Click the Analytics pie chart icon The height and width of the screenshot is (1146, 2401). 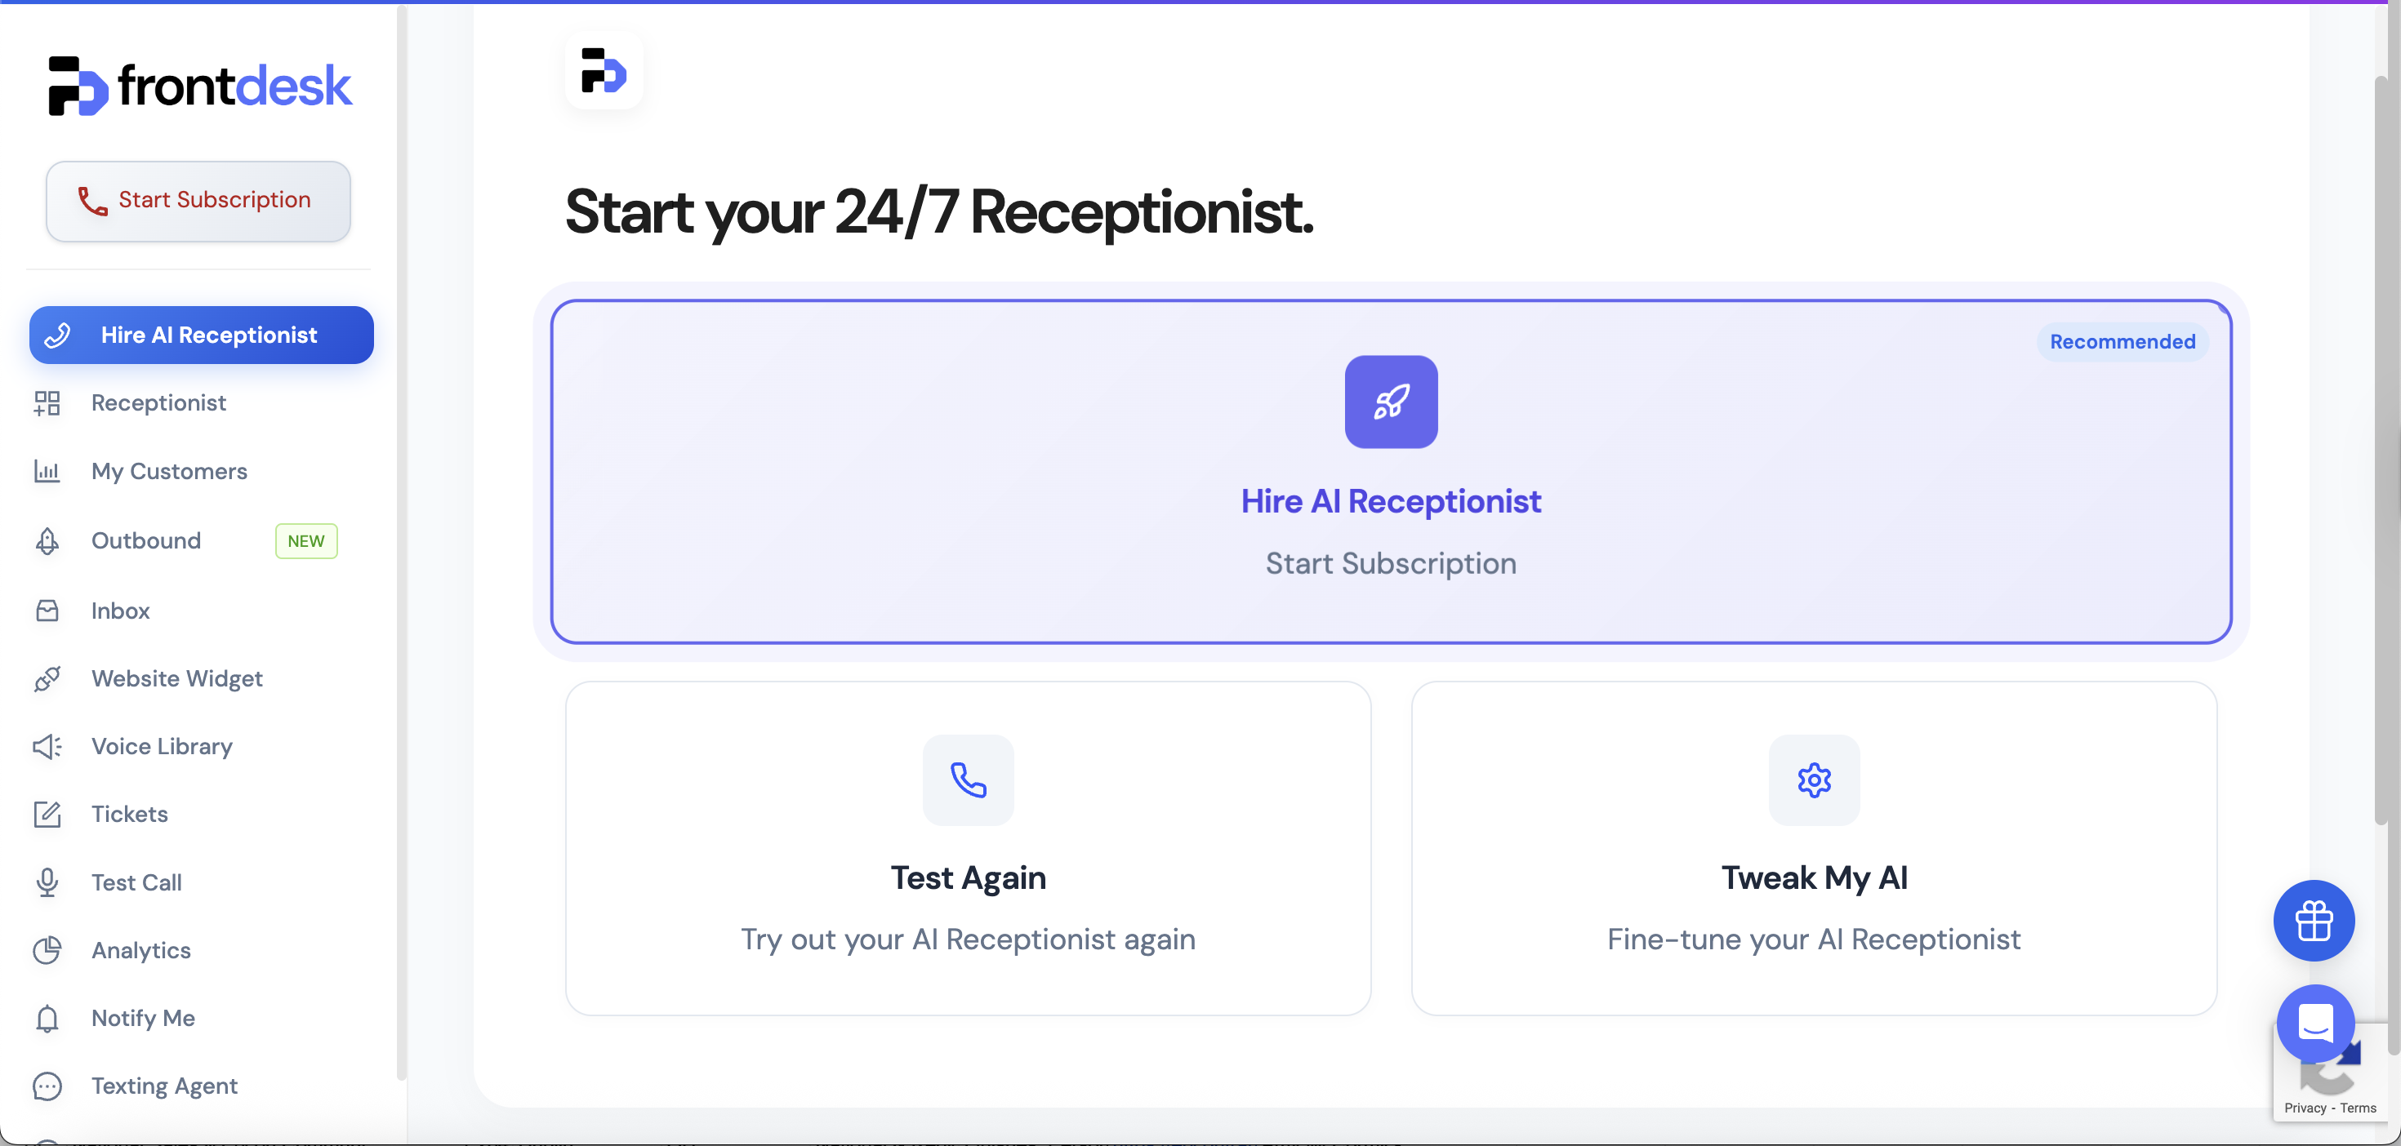[x=47, y=950]
